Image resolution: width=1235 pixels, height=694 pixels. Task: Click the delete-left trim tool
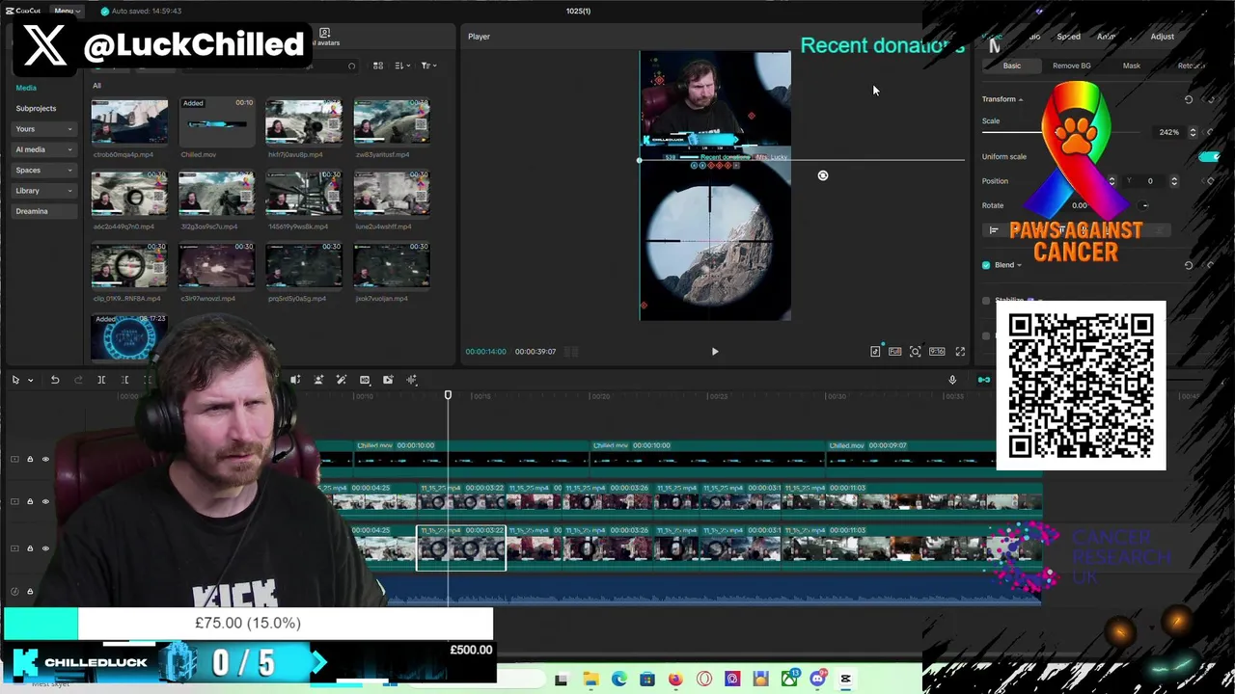coord(125,380)
